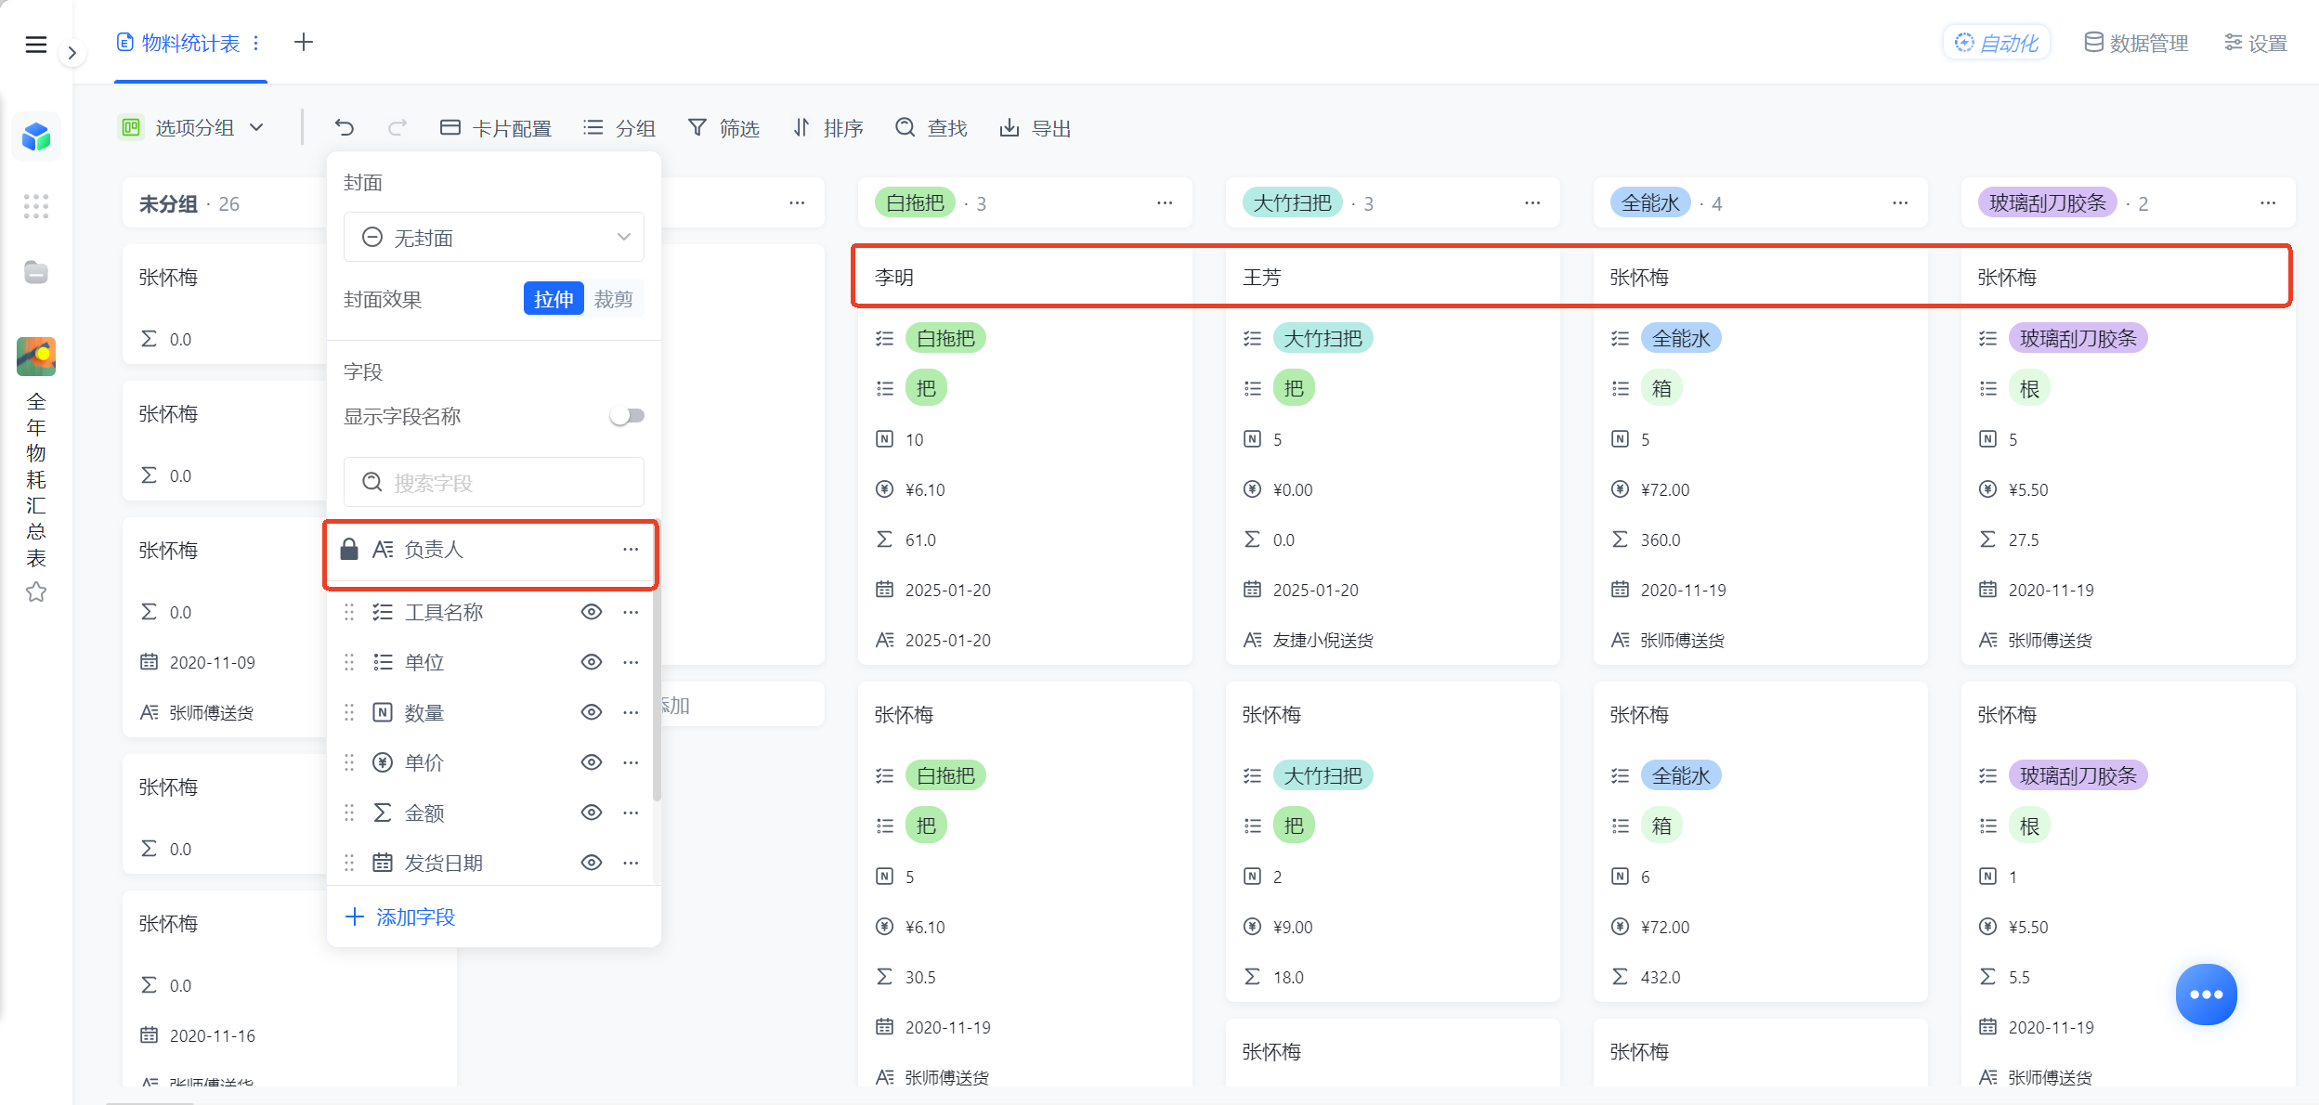
Task: Click the 搜索字段 search box
Action: (494, 482)
